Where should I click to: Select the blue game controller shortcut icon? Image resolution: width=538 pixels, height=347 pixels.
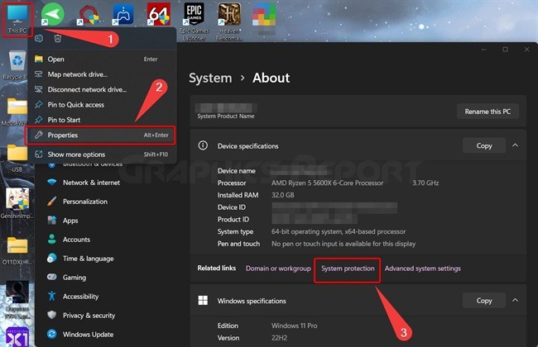(x=122, y=14)
